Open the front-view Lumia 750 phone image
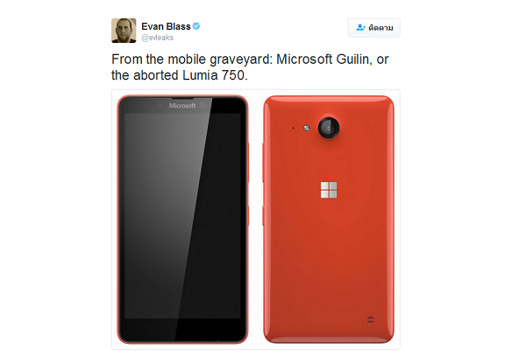526x356 pixels. point(182,220)
